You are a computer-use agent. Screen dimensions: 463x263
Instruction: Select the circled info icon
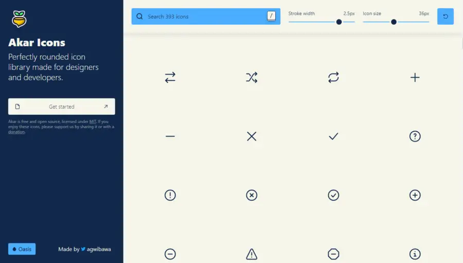(415, 254)
